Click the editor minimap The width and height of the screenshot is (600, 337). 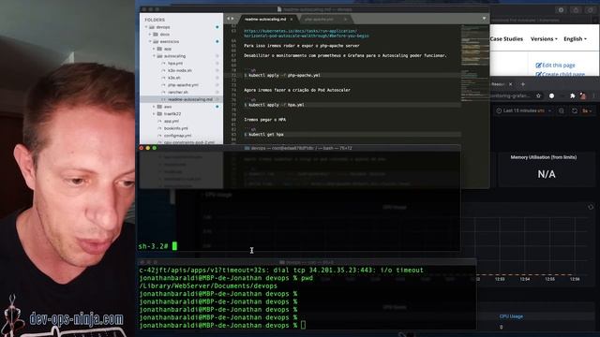[x=475, y=63]
